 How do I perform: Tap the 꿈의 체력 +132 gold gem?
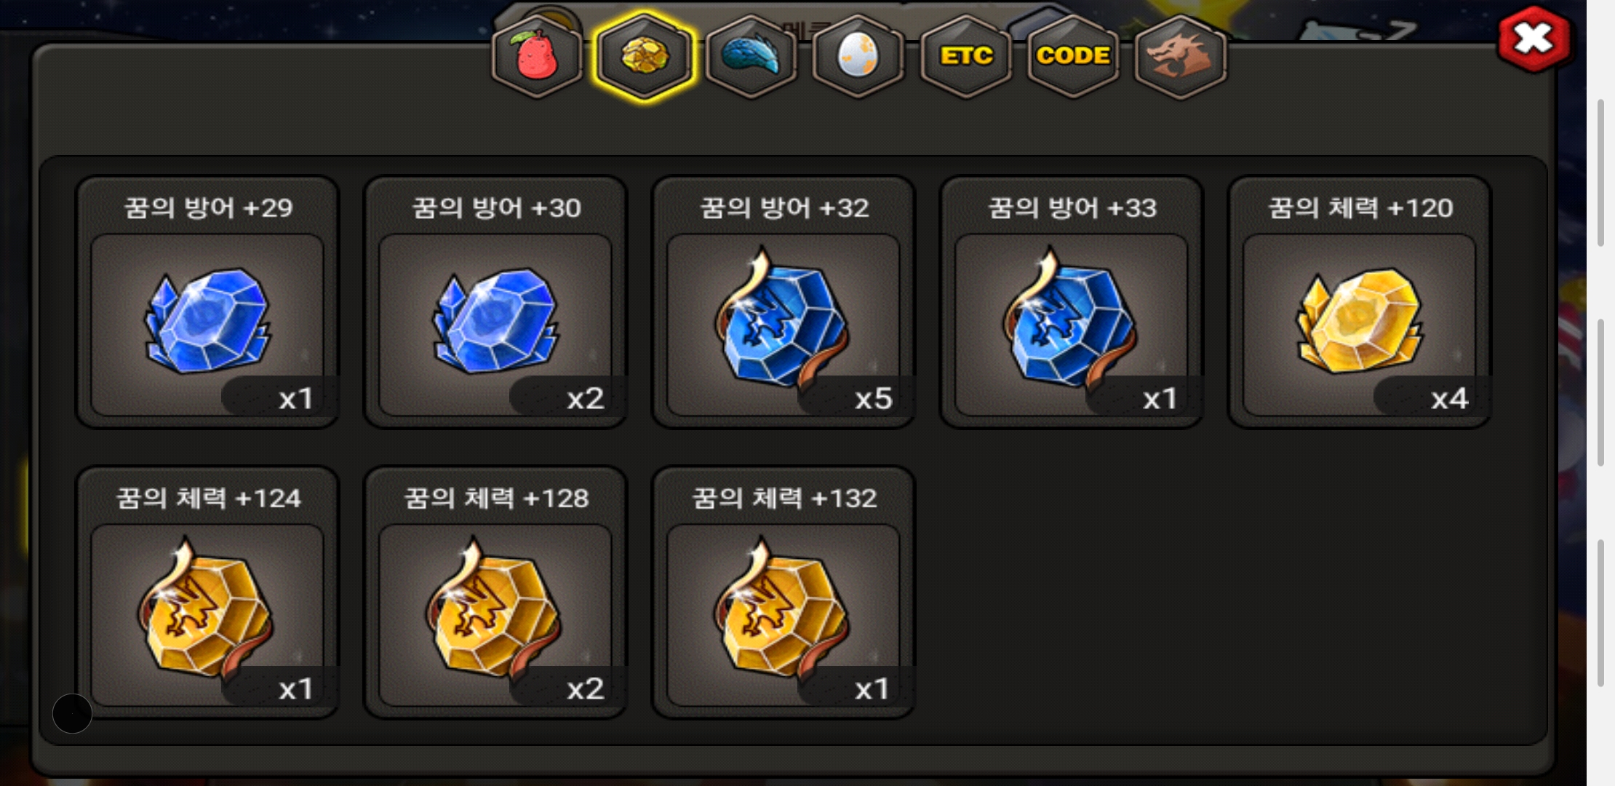tap(783, 592)
